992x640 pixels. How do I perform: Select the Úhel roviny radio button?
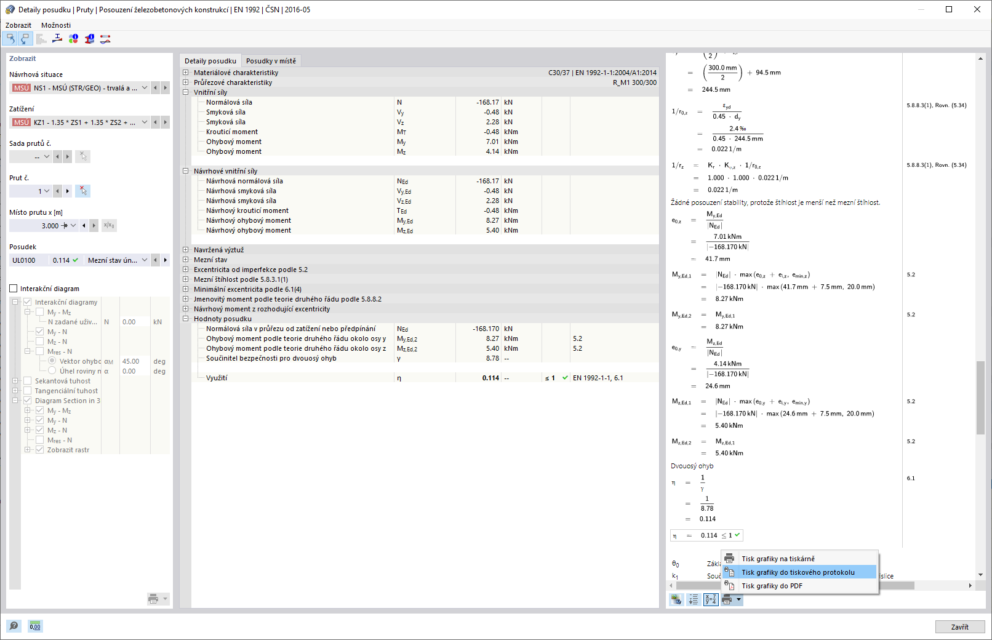52,371
